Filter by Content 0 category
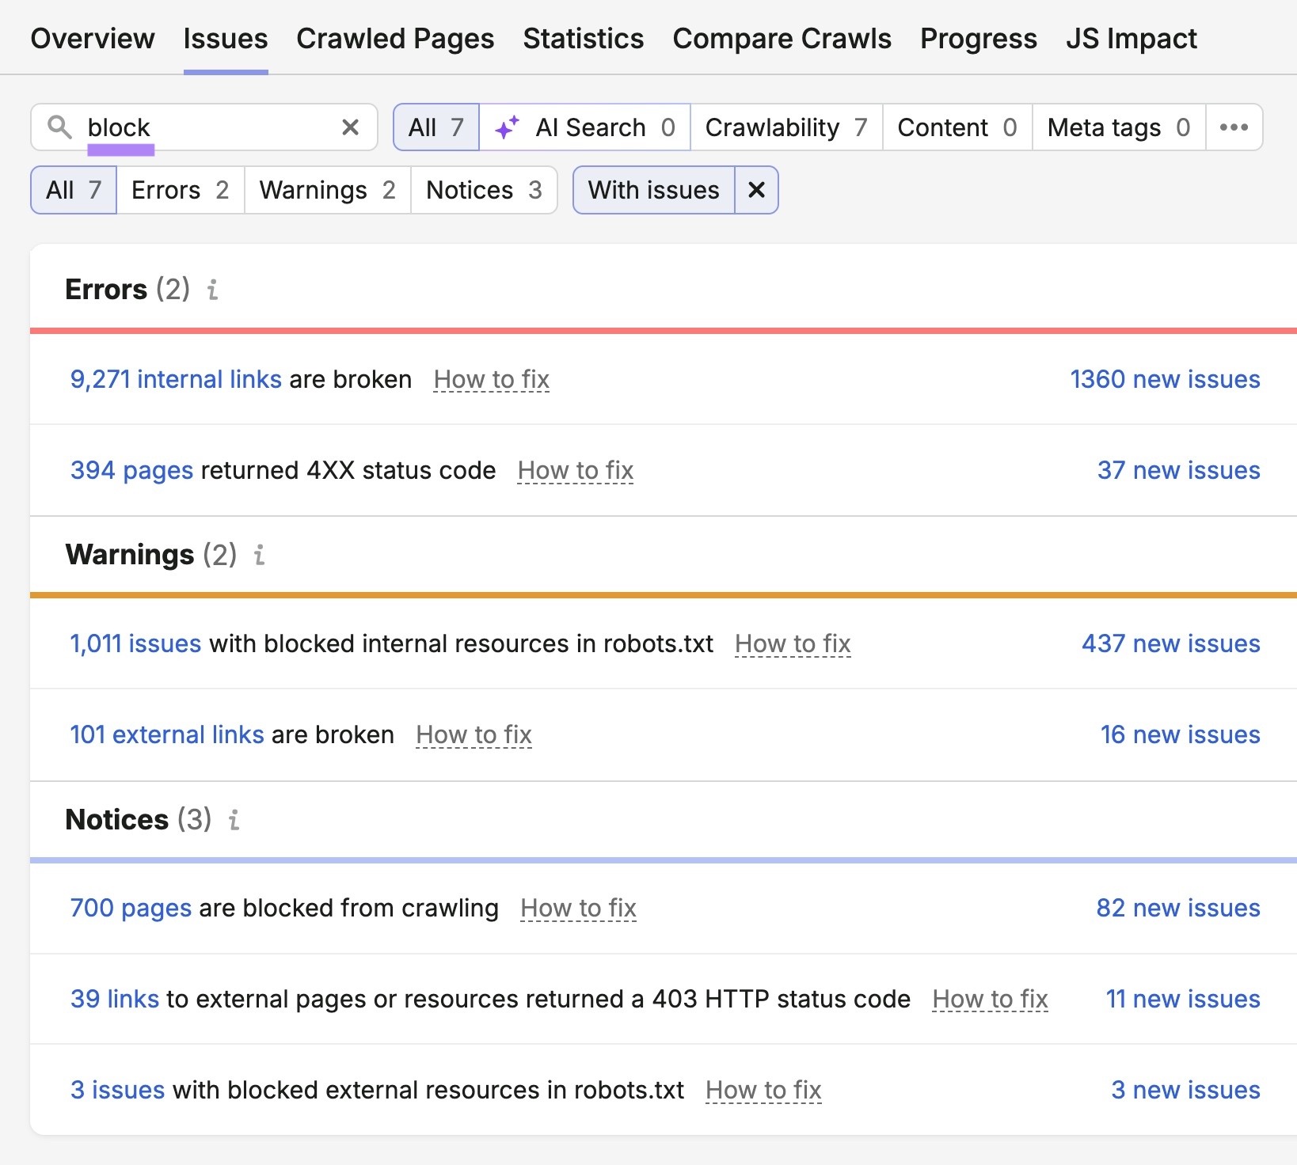 click(x=957, y=127)
